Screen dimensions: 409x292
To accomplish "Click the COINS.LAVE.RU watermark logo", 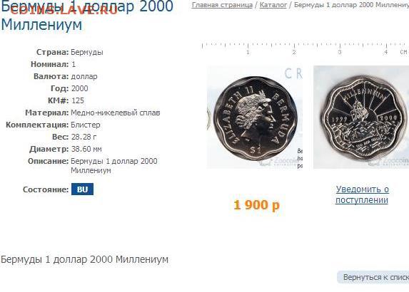I will point(64,10).
